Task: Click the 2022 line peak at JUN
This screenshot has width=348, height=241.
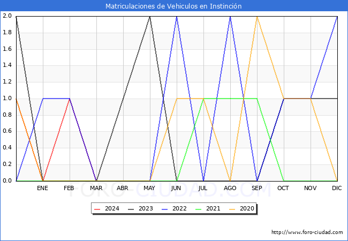Action: click(x=177, y=17)
